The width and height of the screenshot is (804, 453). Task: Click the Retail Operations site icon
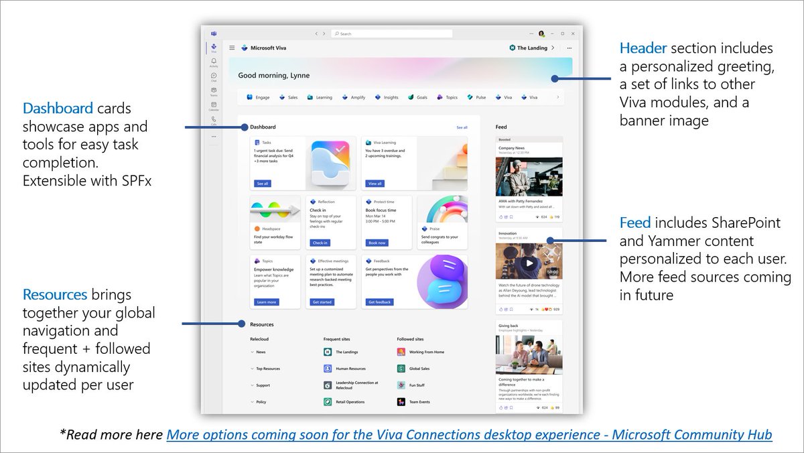[x=328, y=401]
